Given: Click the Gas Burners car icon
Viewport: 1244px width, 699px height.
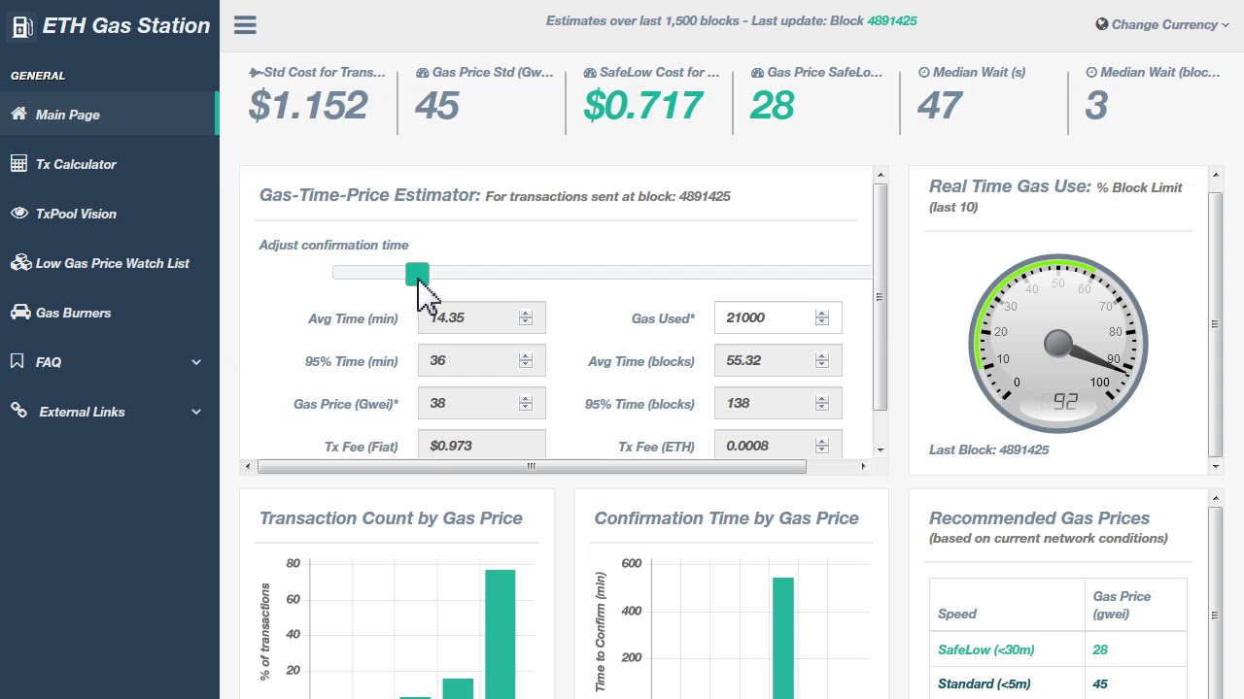Looking at the screenshot, I should tap(19, 312).
